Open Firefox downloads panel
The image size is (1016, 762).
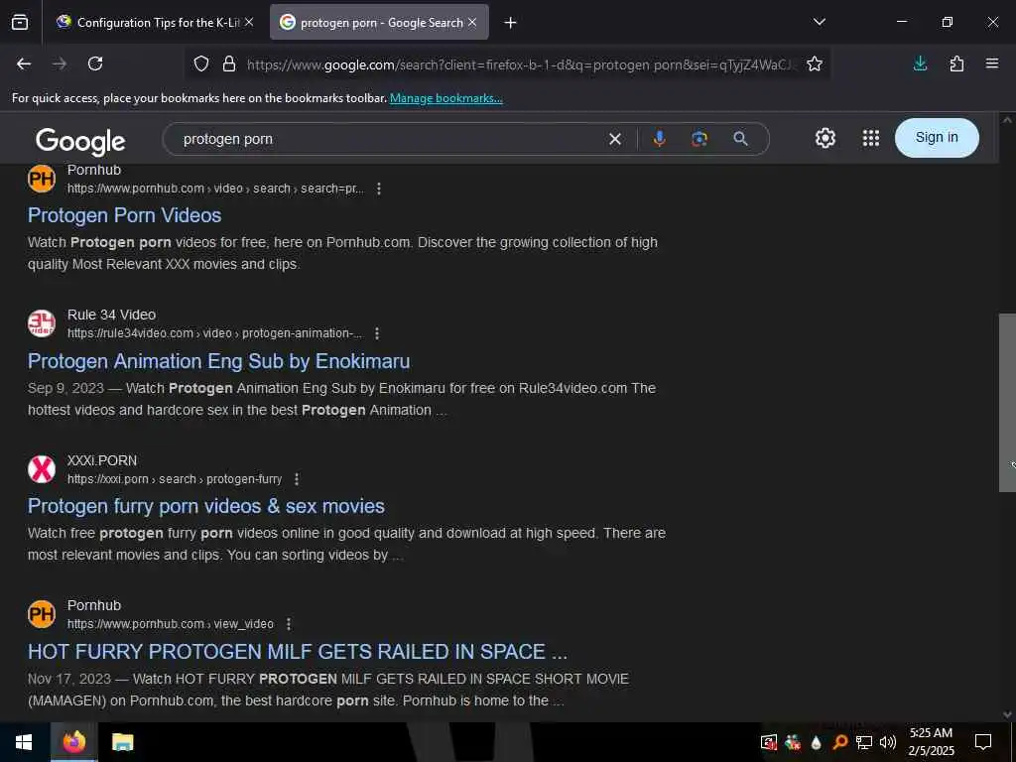coord(920,63)
